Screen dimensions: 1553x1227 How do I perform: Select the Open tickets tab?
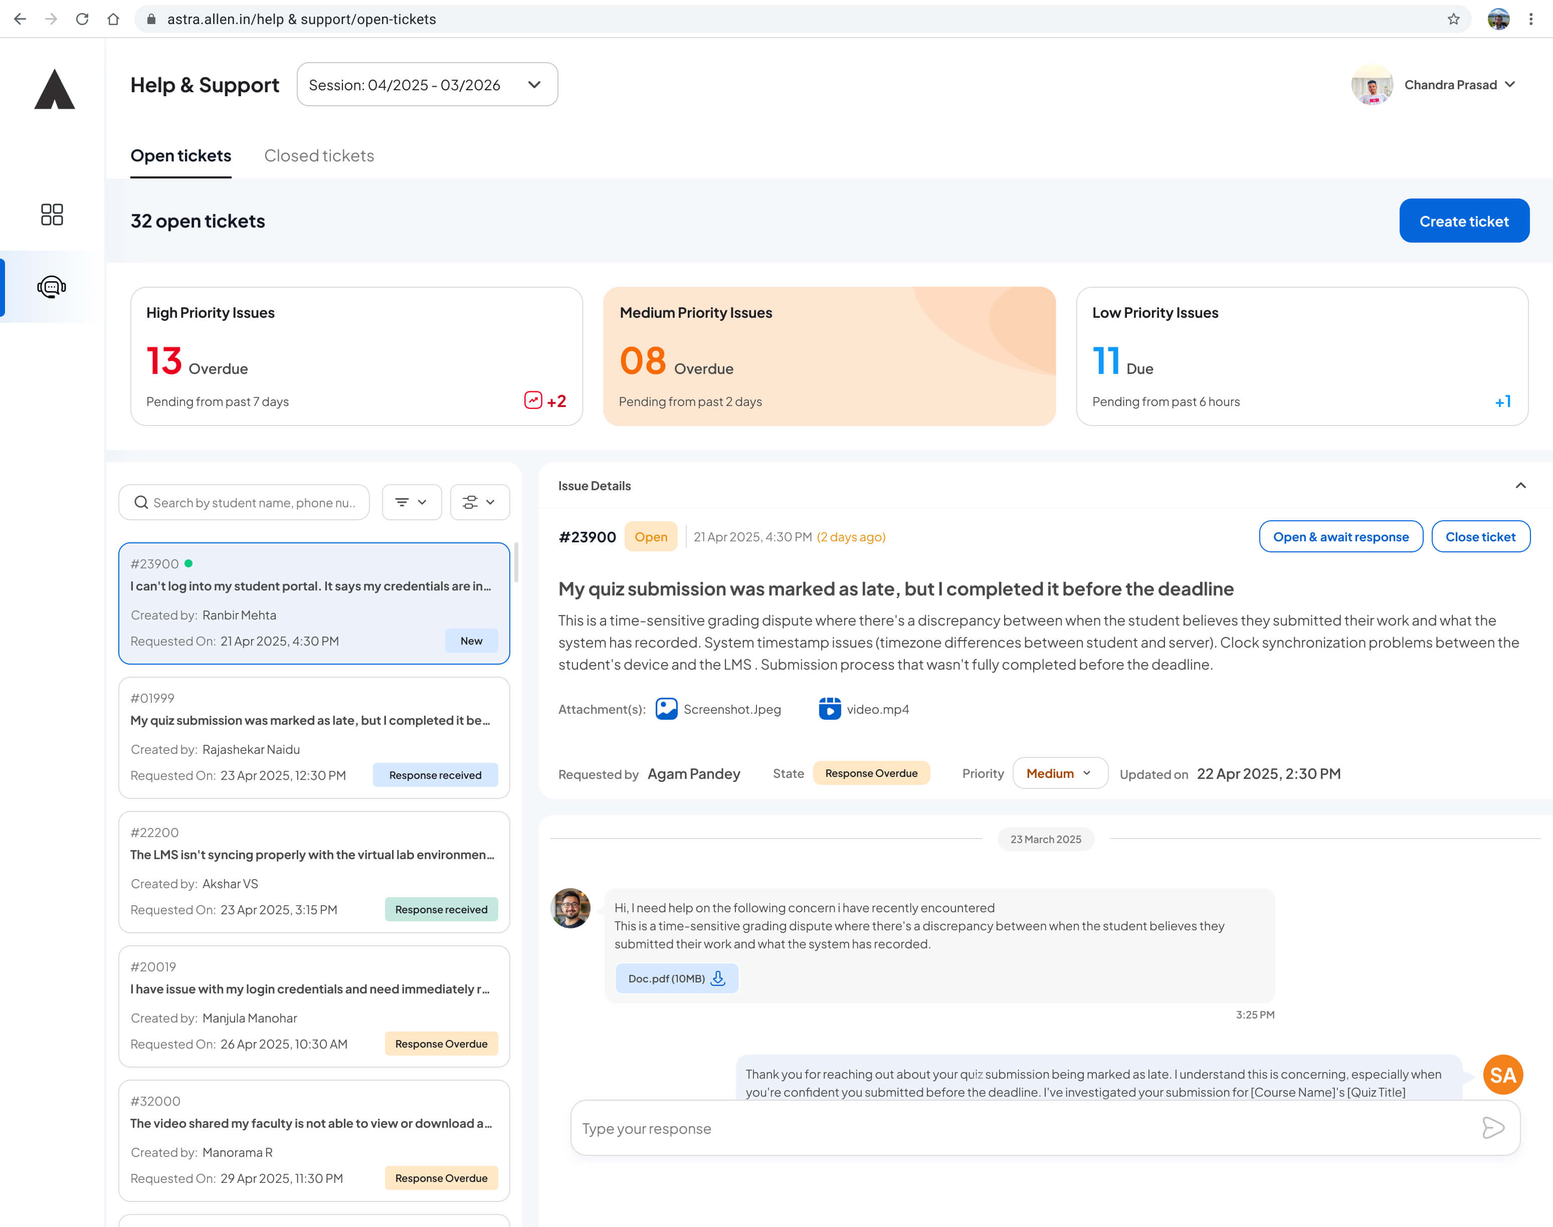181,156
